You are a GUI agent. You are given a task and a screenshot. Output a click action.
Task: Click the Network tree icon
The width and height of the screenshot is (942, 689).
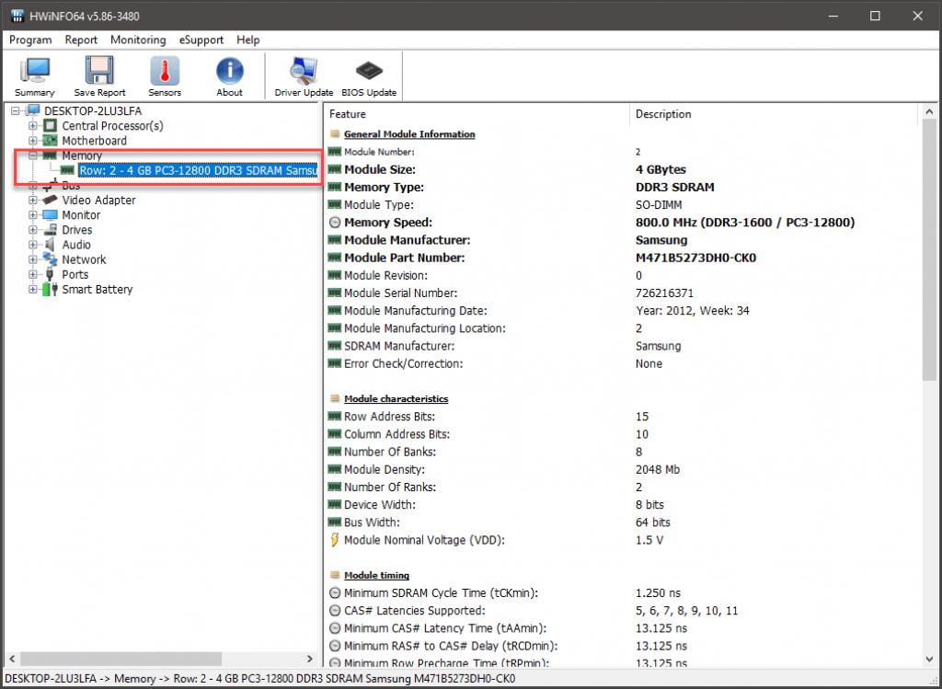(x=51, y=259)
